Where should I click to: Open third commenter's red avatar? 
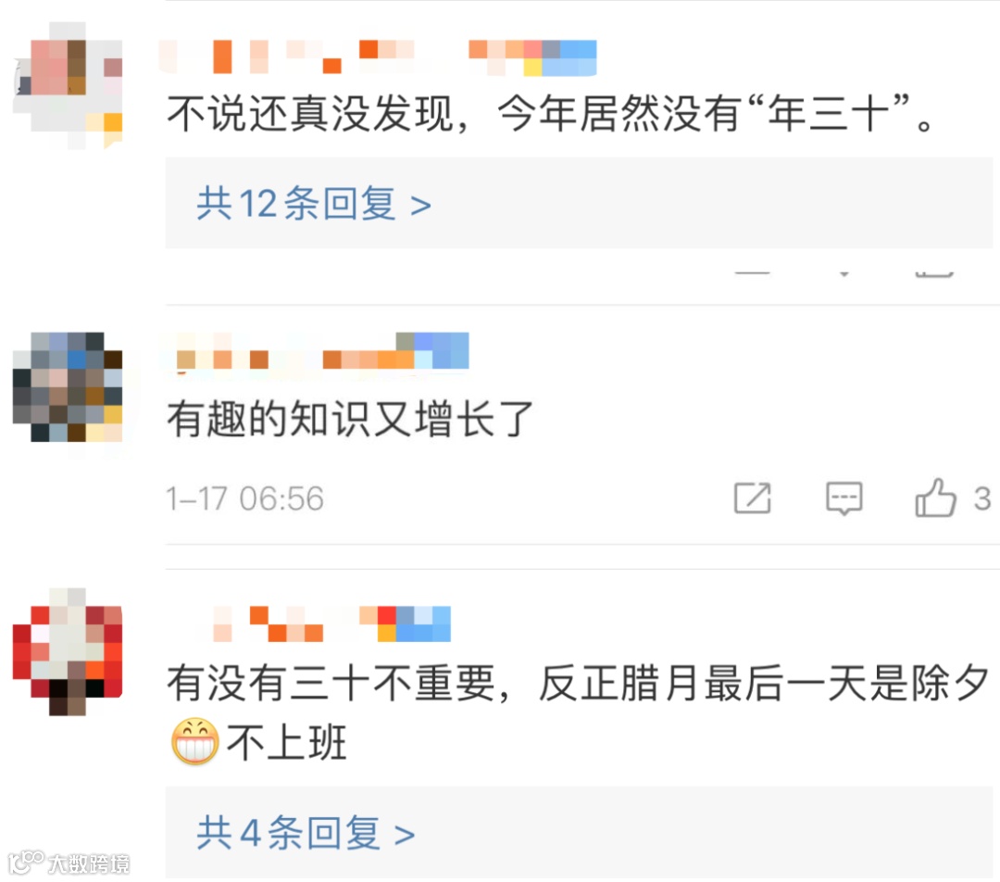[x=68, y=651]
